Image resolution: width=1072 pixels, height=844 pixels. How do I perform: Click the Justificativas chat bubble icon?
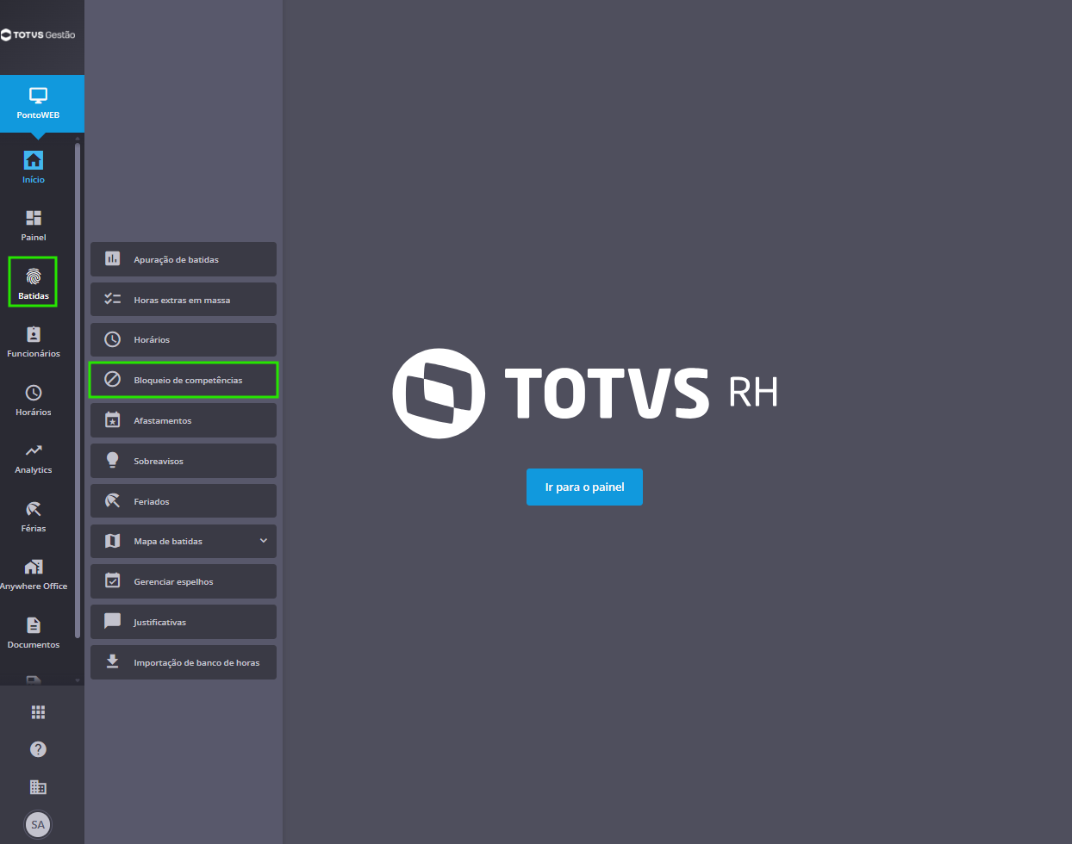pos(112,621)
